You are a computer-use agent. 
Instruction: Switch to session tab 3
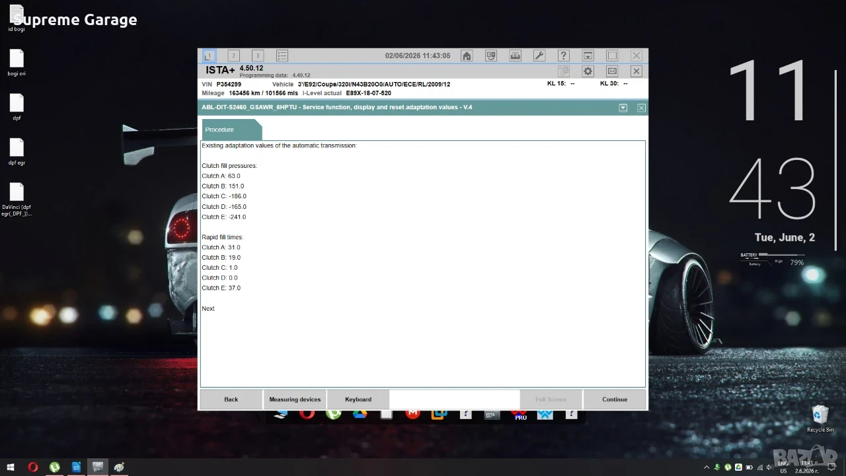click(x=258, y=56)
